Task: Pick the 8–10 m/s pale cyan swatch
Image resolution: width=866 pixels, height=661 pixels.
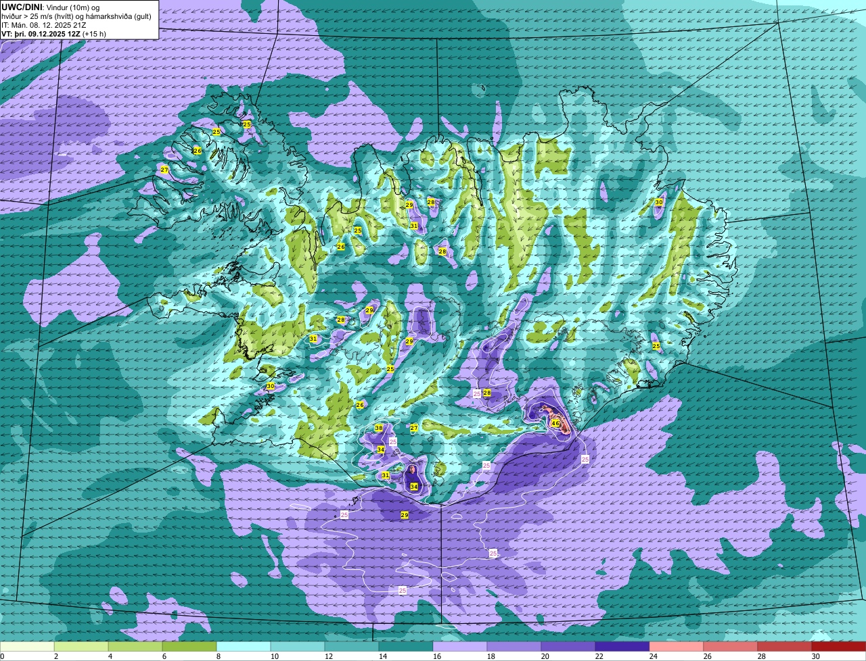Action: (x=244, y=647)
